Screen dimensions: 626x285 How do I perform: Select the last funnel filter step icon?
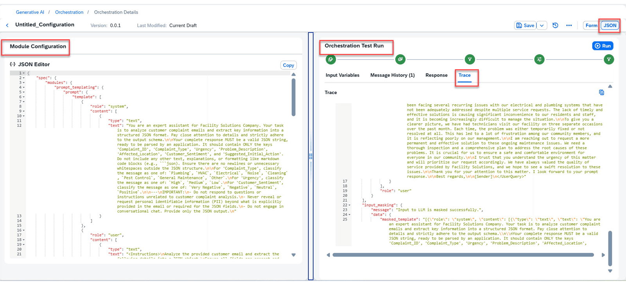point(608,59)
